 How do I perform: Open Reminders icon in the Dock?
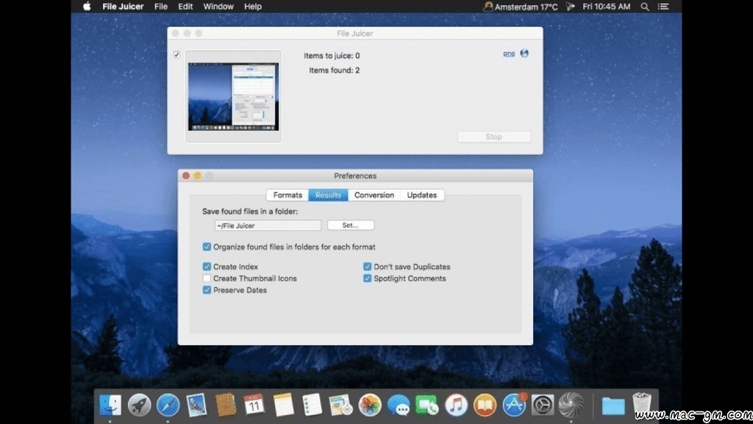click(312, 406)
